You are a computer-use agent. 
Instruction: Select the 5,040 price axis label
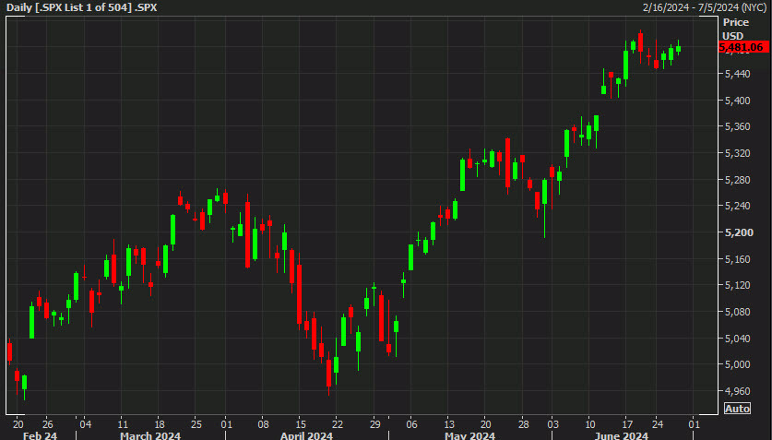coord(738,339)
